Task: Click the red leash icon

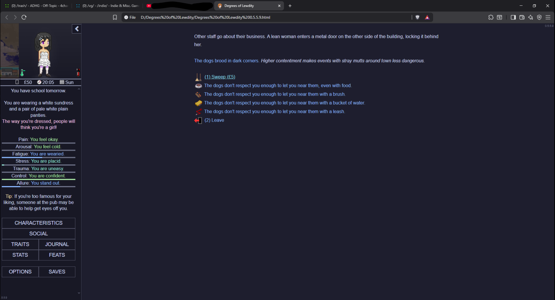Action: [198, 112]
